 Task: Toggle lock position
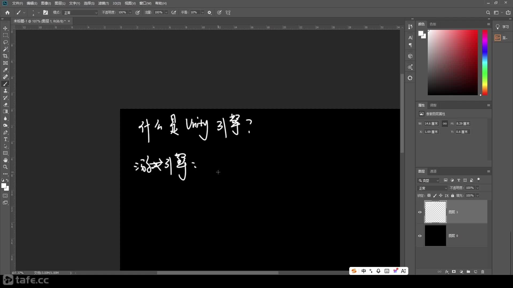tap(441, 195)
